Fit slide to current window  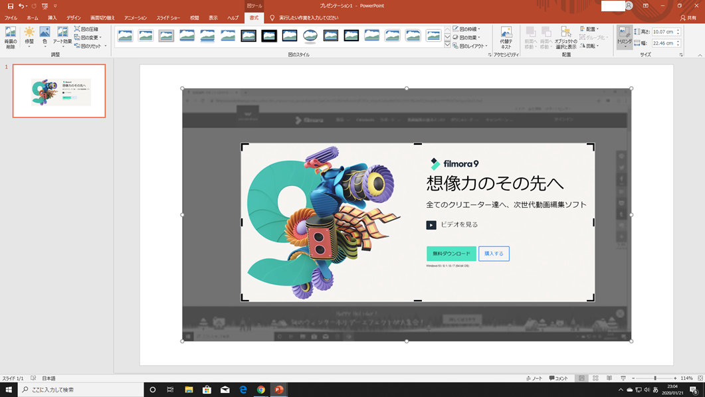point(700,378)
